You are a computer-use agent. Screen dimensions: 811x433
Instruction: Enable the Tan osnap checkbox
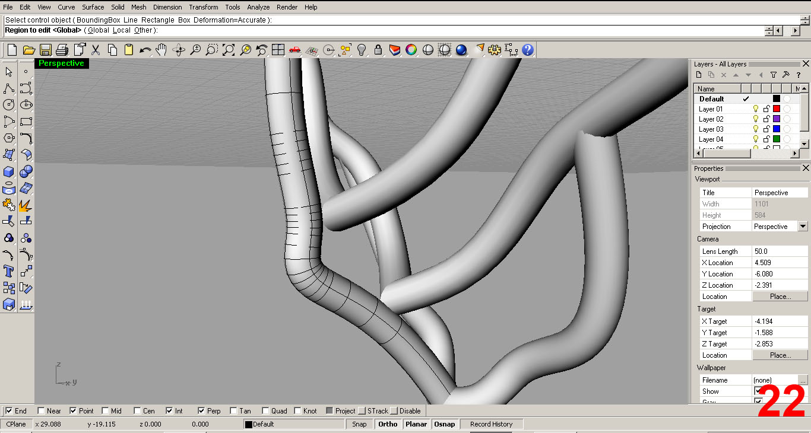point(233,410)
